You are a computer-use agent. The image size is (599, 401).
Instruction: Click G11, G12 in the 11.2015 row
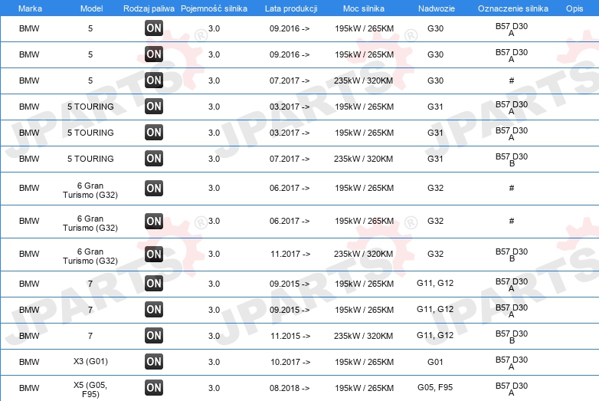tap(435, 336)
